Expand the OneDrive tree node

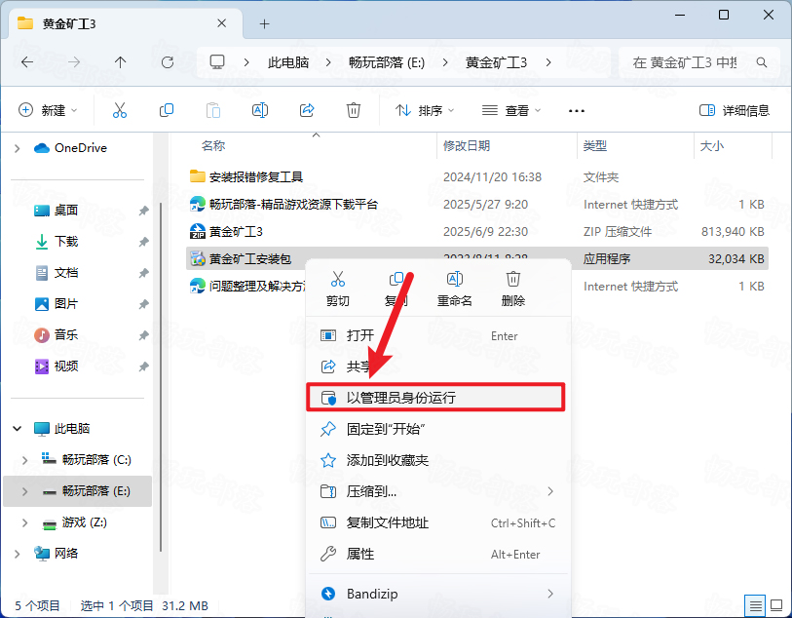pos(18,148)
